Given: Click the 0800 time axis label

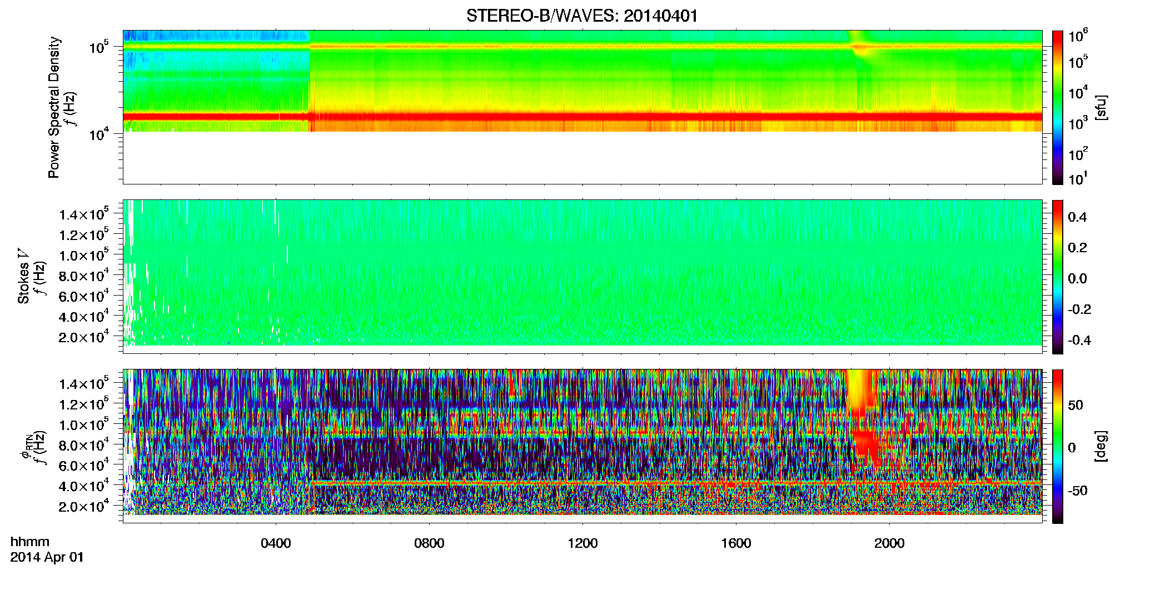Looking at the screenshot, I should point(429,543).
